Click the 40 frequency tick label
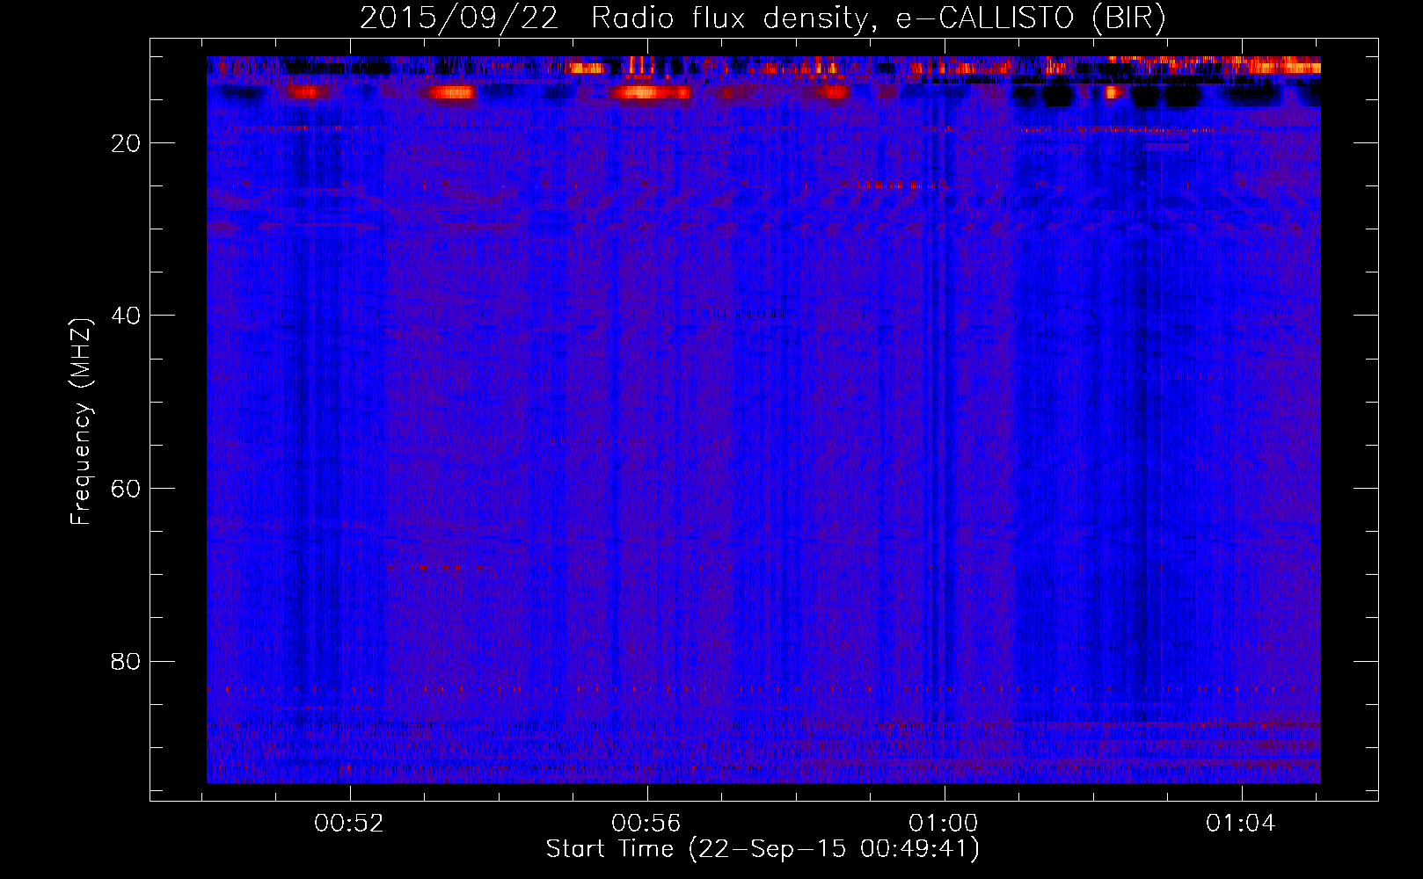 [127, 316]
